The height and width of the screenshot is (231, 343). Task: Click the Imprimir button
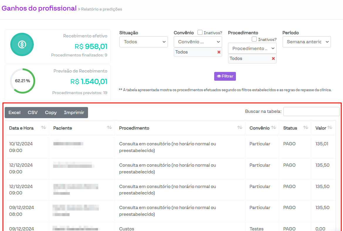[x=74, y=113]
